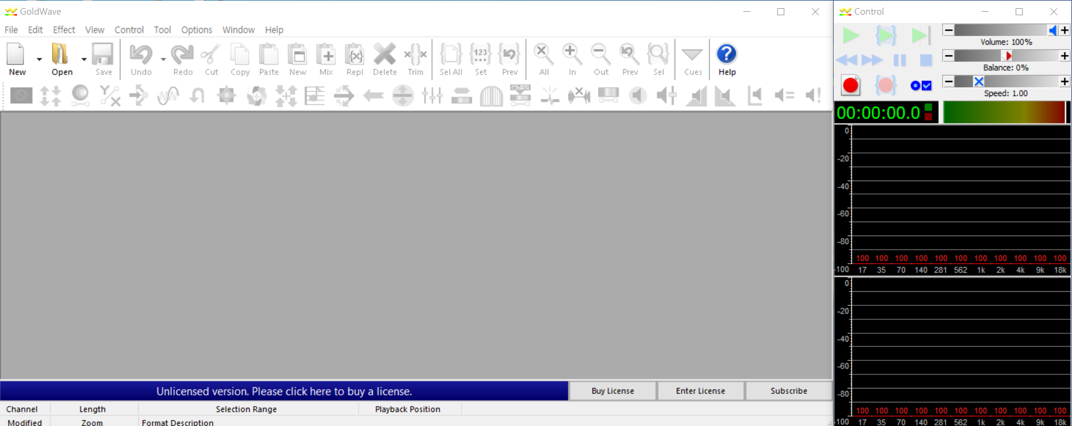This screenshot has height=426, width=1072.
Task: Click the zoom In magnifier
Action: (x=572, y=59)
